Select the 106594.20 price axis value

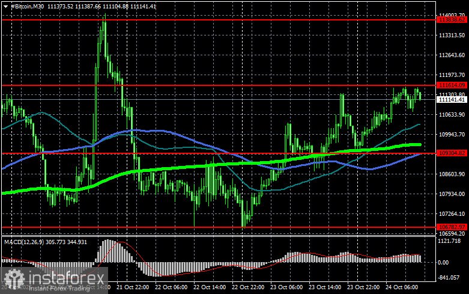452,233
